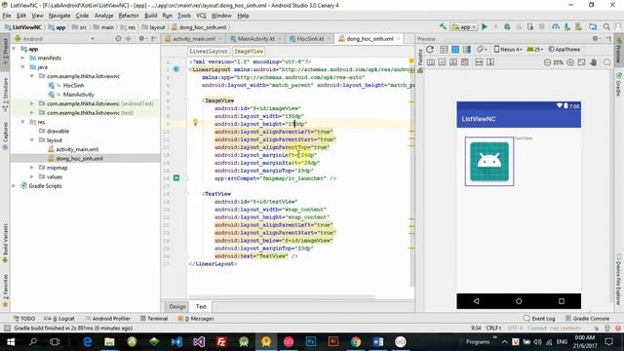Show the Blueprint view in preview

(455, 50)
